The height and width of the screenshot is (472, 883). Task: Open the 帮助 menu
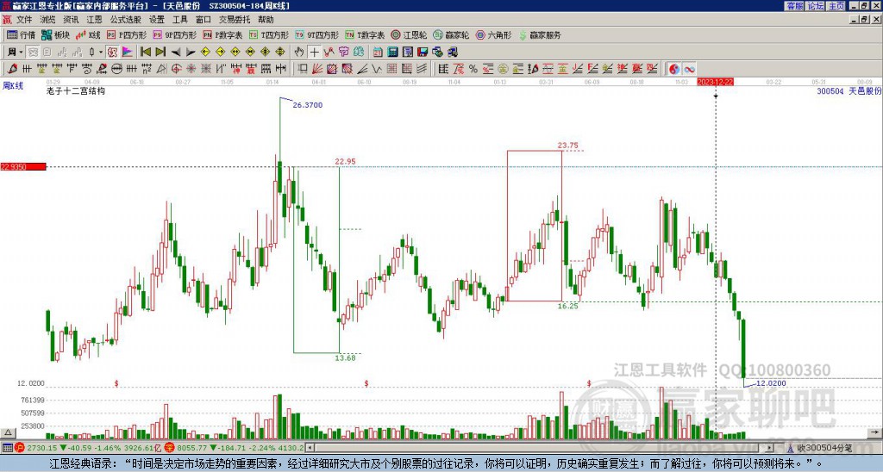tap(266, 20)
